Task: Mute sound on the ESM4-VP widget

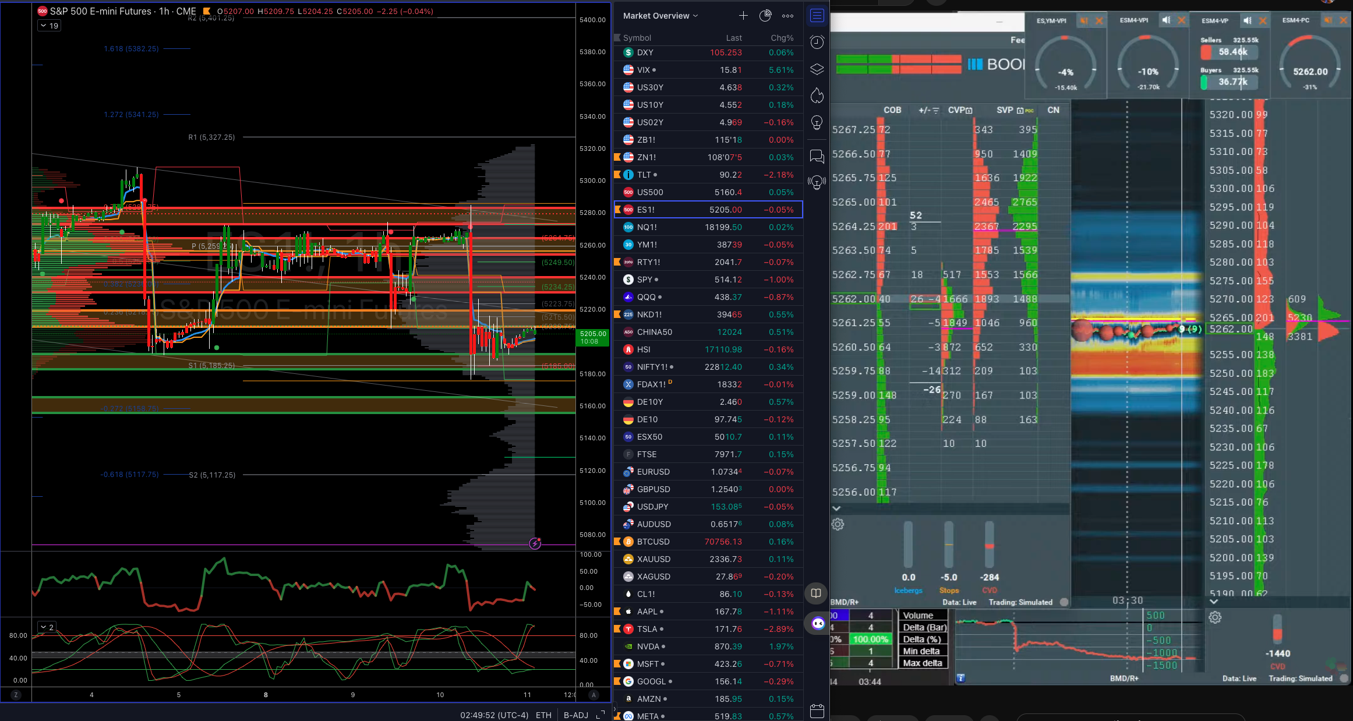Action: (x=1248, y=20)
